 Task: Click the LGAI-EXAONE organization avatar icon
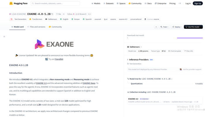pyautogui.click(x=10, y=14)
